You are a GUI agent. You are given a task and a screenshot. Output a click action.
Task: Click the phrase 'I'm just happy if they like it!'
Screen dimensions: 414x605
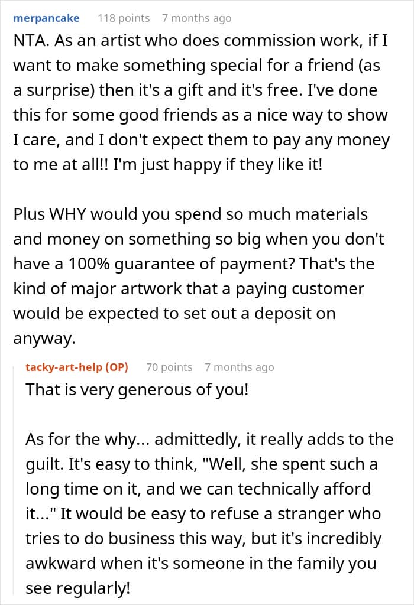click(218, 165)
